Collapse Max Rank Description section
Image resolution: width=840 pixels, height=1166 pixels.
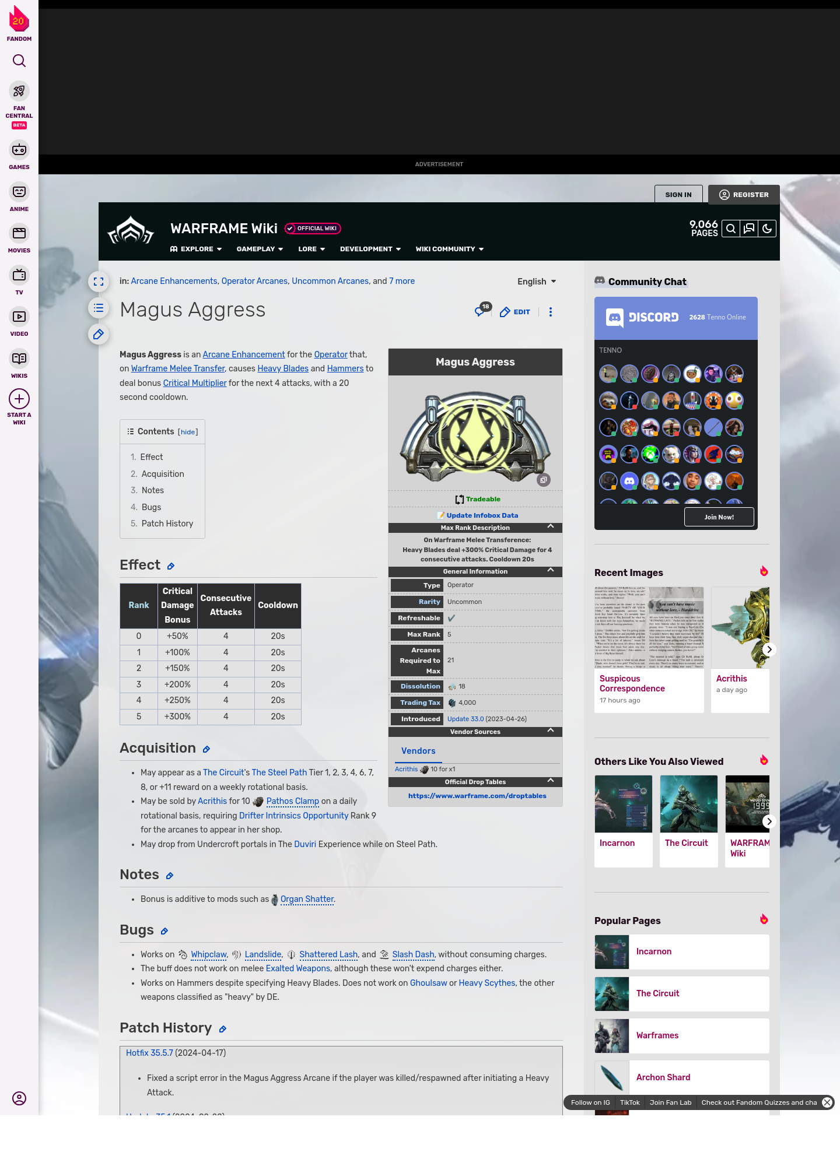(x=551, y=526)
